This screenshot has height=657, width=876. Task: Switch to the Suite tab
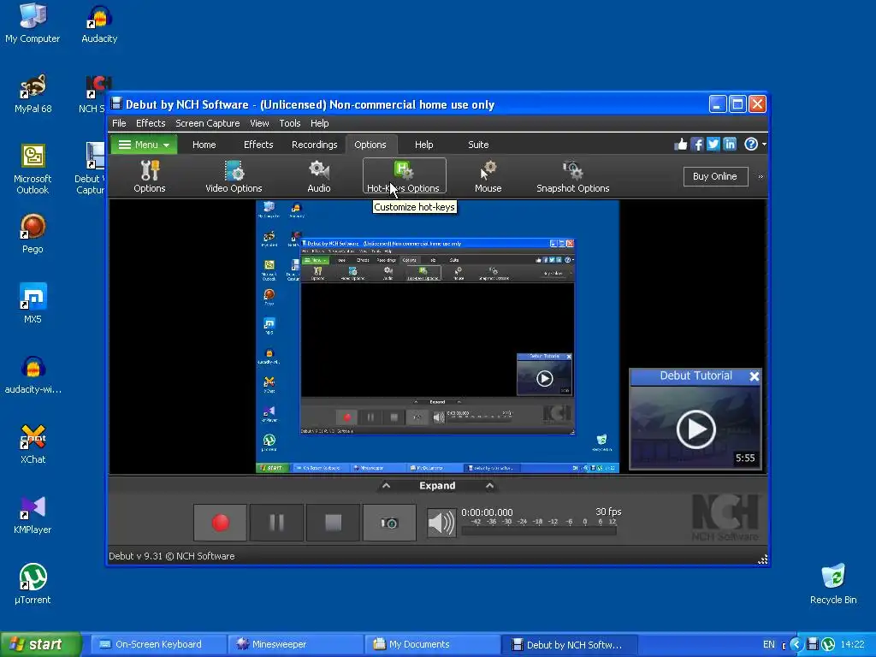click(x=478, y=145)
